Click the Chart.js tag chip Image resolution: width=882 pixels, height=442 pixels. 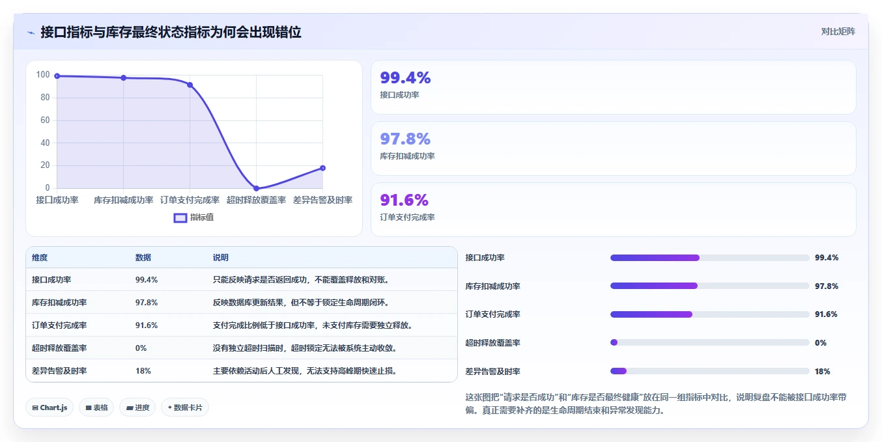(50, 407)
